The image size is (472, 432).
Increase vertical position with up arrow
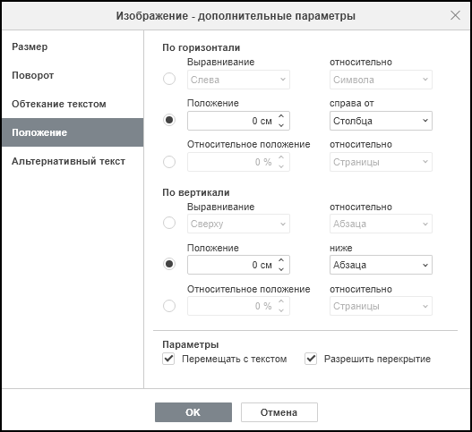[281, 260]
